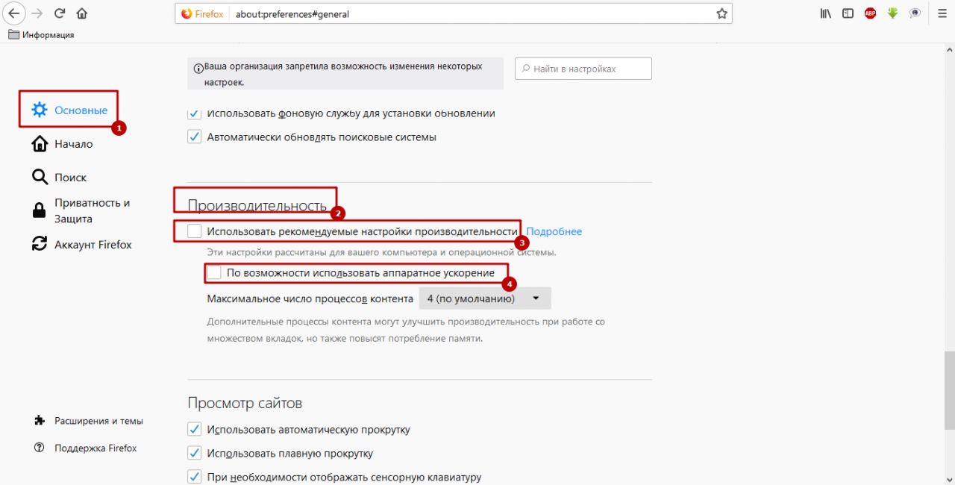Click the Firefox identity icon in address bar
This screenshot has height=485, width=955.
pos(202,14)
